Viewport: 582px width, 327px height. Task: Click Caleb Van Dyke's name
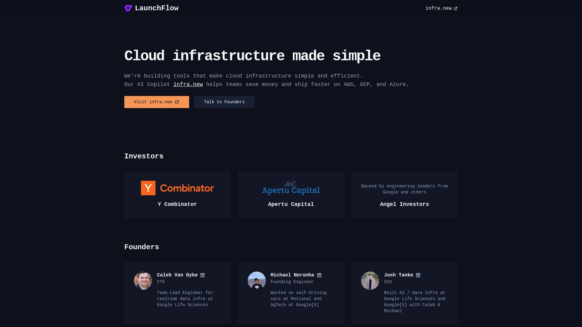tap(177, 275)
